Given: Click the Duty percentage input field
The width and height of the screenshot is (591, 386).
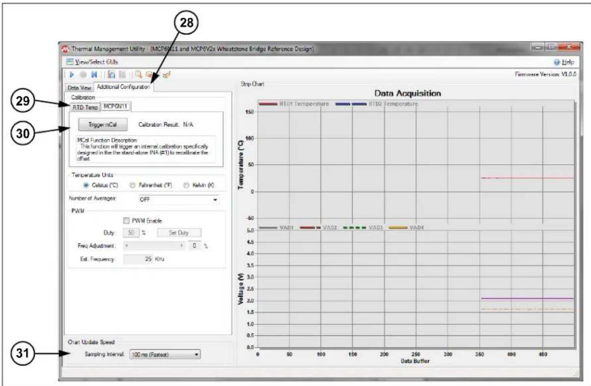Looking at the screenshot, I should tap(131, 233).
